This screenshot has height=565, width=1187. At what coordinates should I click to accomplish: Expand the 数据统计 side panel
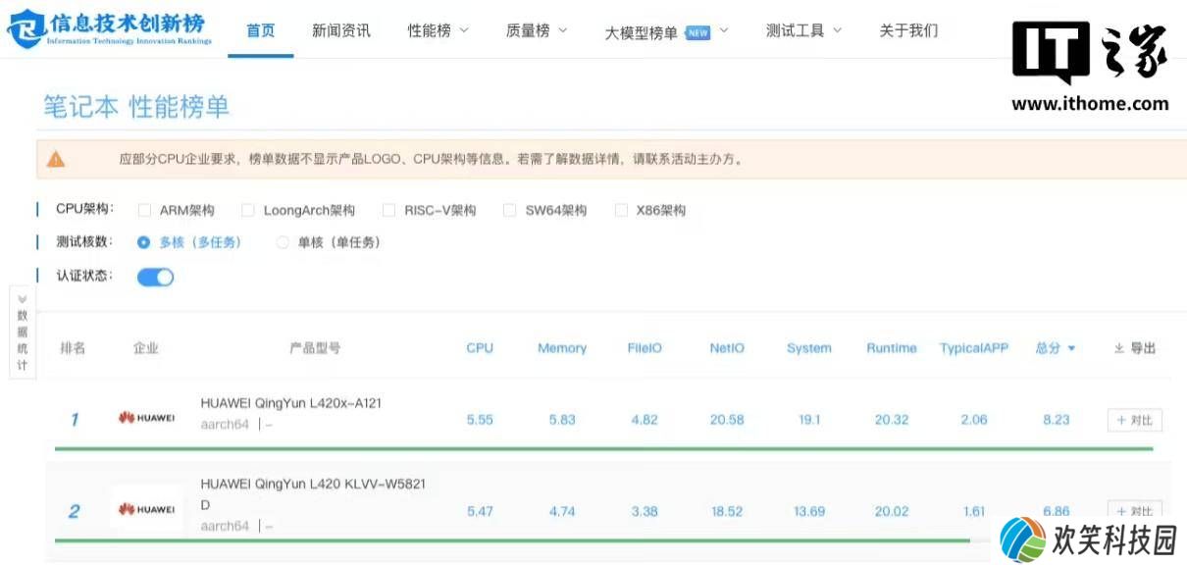(x=22, y=333)
